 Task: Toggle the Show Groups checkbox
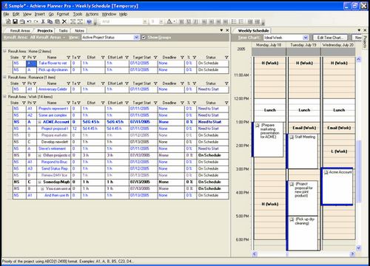pos(144,38)
